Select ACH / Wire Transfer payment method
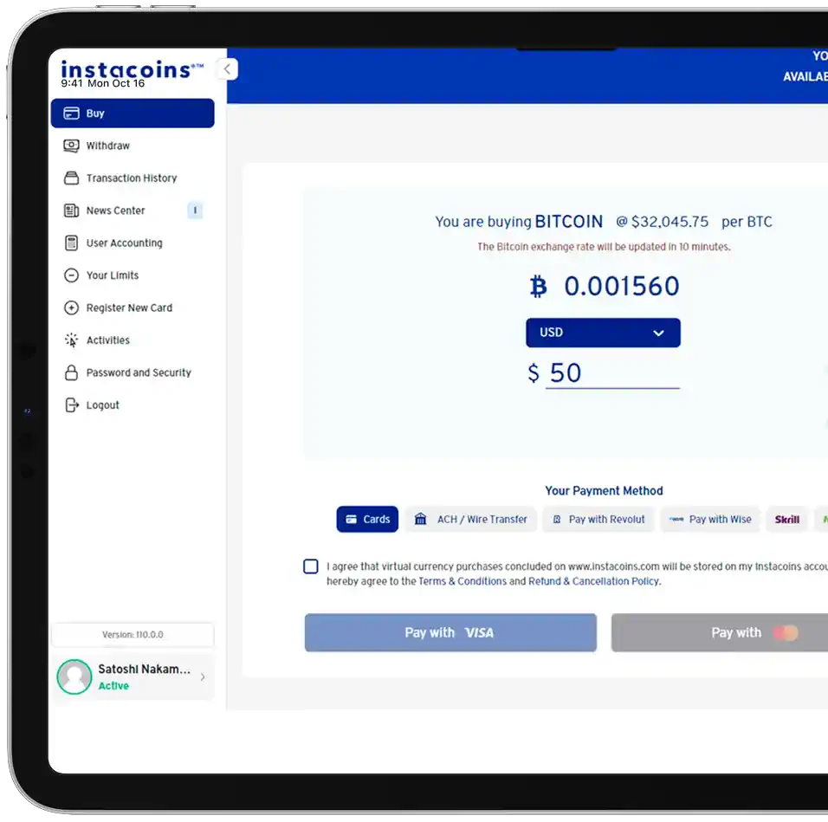Viewport: 828px width, 822px height. tap(470, 520)
